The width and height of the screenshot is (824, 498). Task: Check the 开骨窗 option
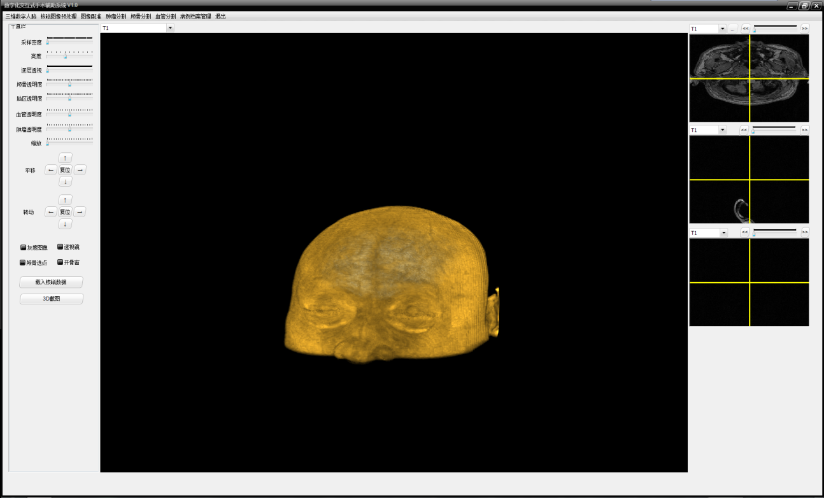(60, 262)
